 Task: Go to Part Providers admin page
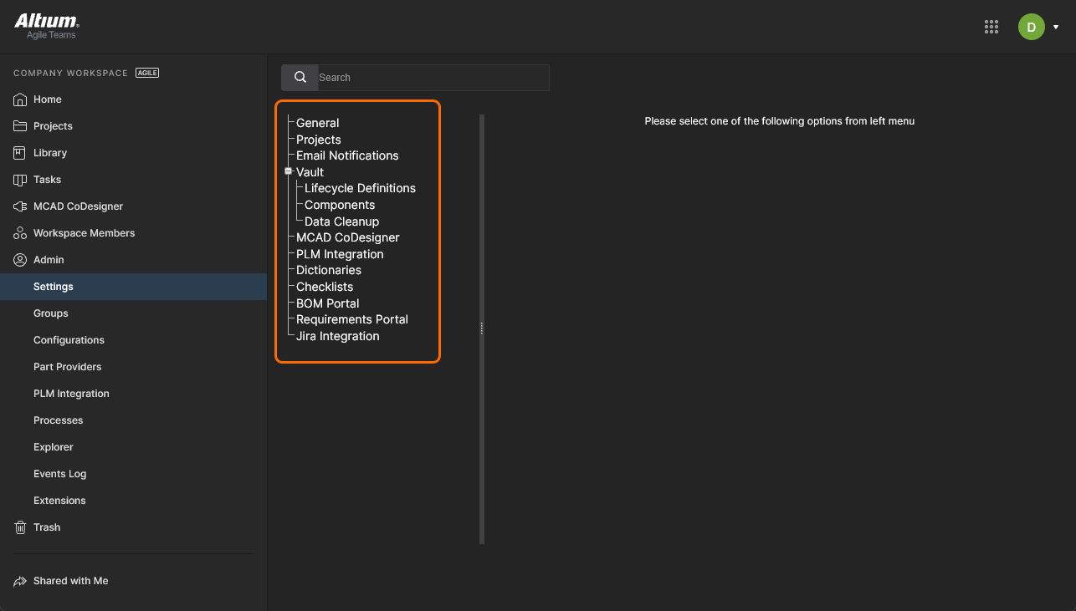(x=68, y=367)
